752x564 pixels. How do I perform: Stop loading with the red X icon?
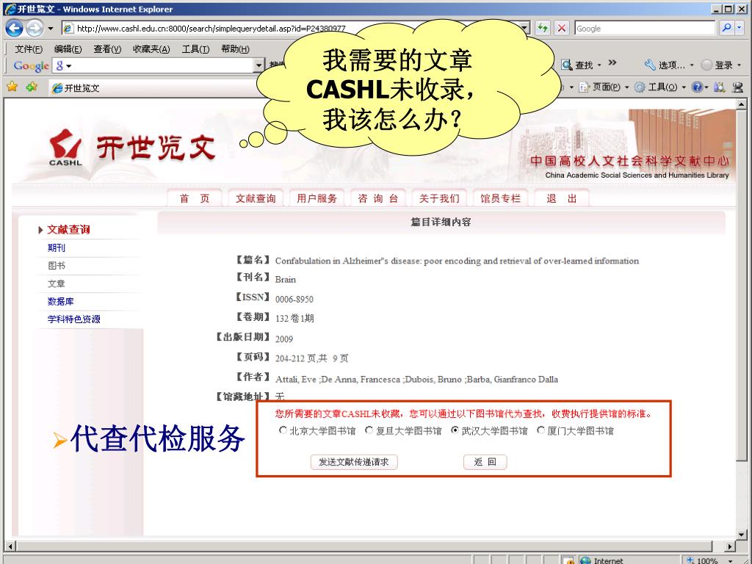tap(561, 29)
